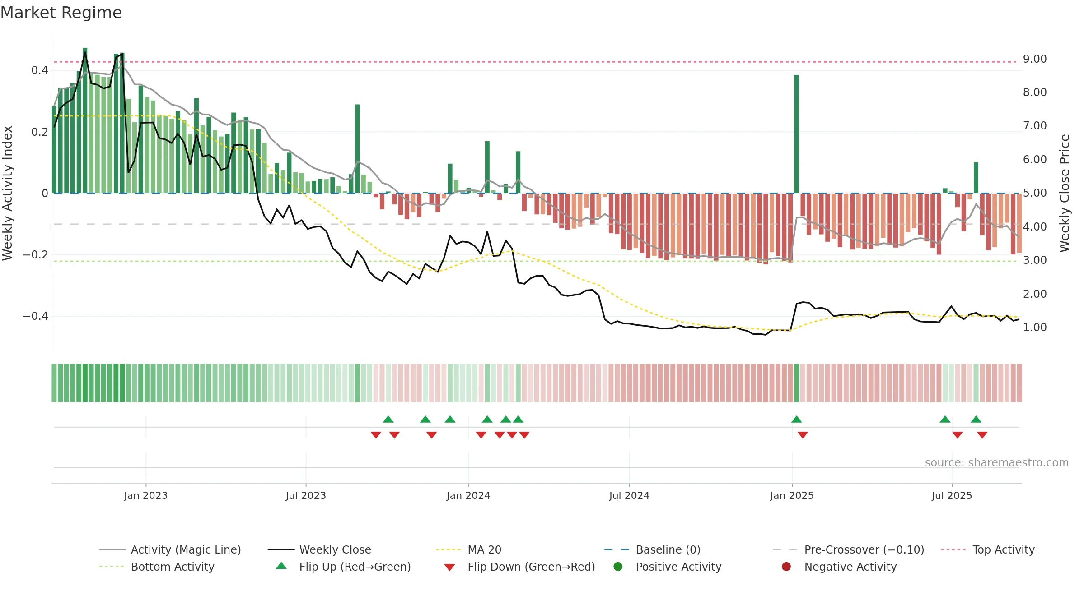This screenshot has width=1084, height=609.
Task: Click the Jul 2025 x-axis label
Action: click(952, 495)
